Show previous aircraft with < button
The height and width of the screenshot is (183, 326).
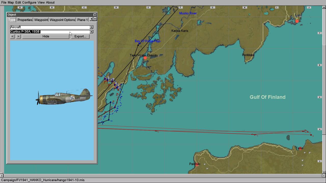[x=12, y=36]
